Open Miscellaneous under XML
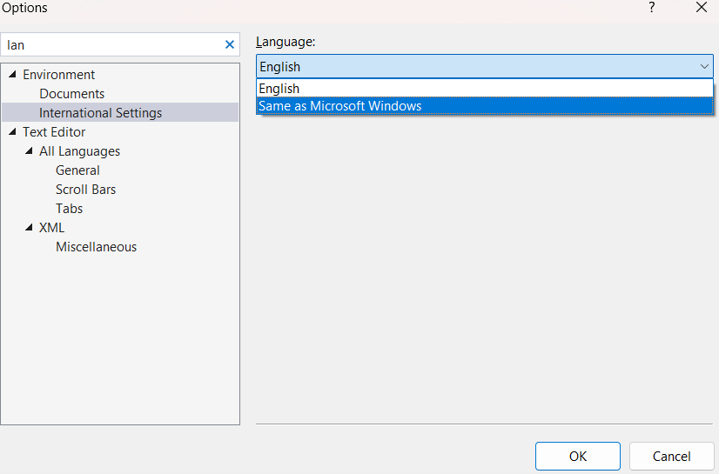Screen dimensions: 719x474 click(x=96, y=247)
